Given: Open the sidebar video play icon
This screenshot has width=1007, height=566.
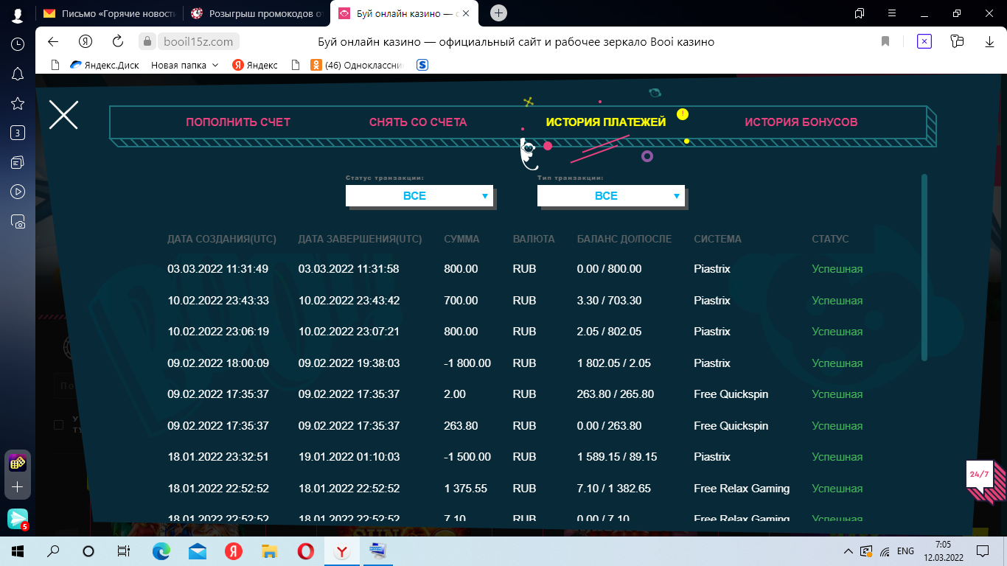Looking at the screenshot, I should [x=18, y=192].
